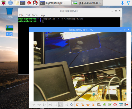Flip the image vertically
Viewport: 132px width, 109px height.
tap(93, 105)
